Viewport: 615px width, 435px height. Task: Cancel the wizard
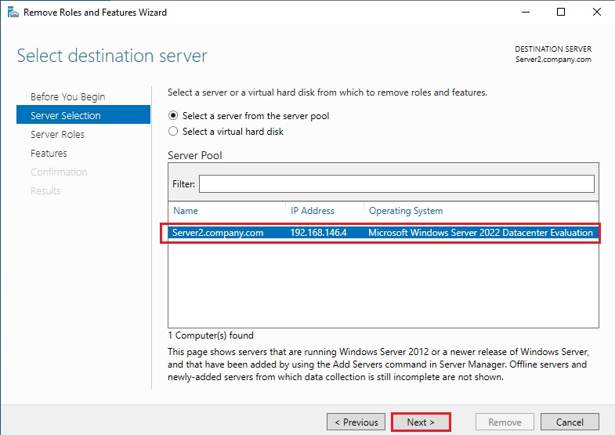click(570, 422)
